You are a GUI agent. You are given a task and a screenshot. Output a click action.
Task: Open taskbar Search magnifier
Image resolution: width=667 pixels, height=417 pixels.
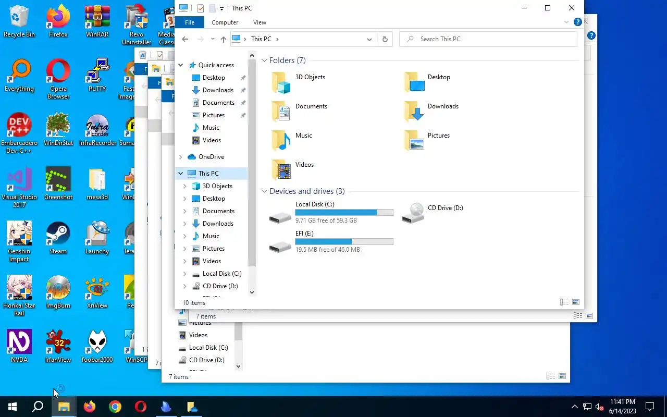pos(38,407)
